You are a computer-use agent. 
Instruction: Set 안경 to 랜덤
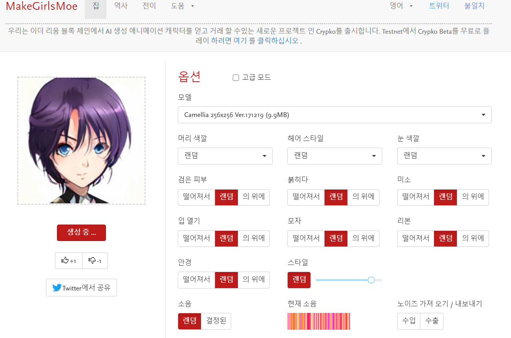pos(226,280)
